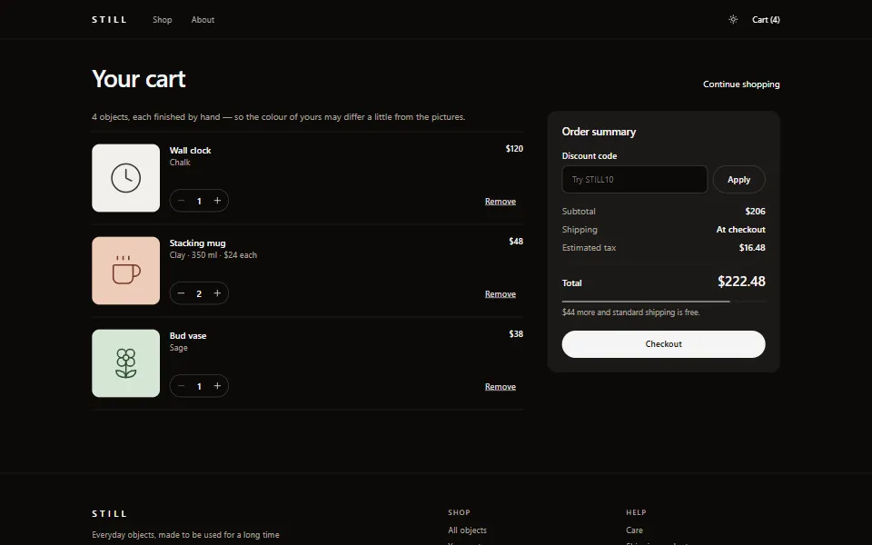The width and height of the screenshot is (872, 545).
Task: Remove the Stacking mug from cart
Action: coord(500,293)
